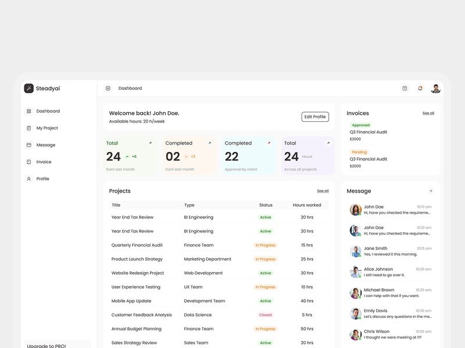Screen dimensions: 465x348
Task: Click the Edit Profile button
Action: pyautogui.click(x=314, y=116)
